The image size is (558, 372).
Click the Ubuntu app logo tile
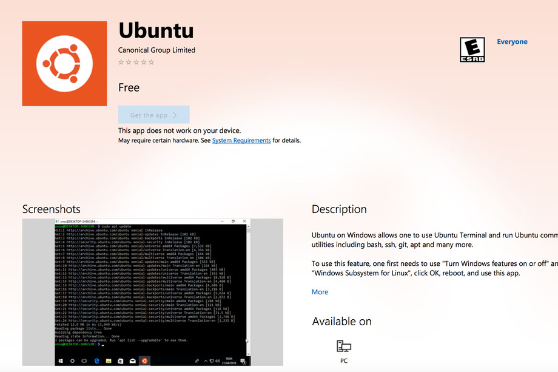pos(64,63)
